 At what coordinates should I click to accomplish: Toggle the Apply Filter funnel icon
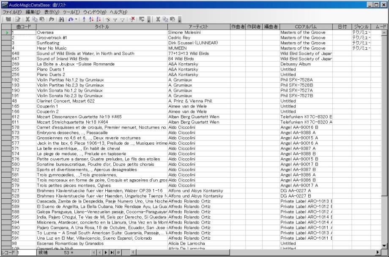click(x=115, y=19)
